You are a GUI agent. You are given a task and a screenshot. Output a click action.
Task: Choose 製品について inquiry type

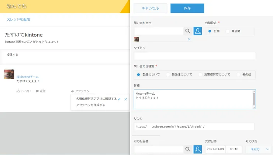point(138,74)
